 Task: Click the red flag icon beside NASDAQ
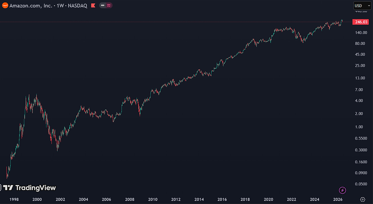coord(93,5)
